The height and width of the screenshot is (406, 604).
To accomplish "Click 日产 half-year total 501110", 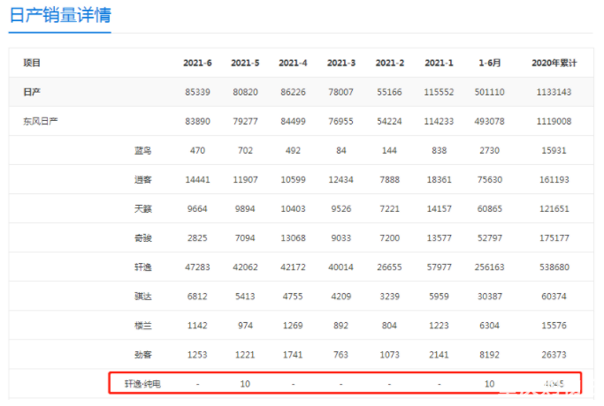I will click(x=489, y=92).
